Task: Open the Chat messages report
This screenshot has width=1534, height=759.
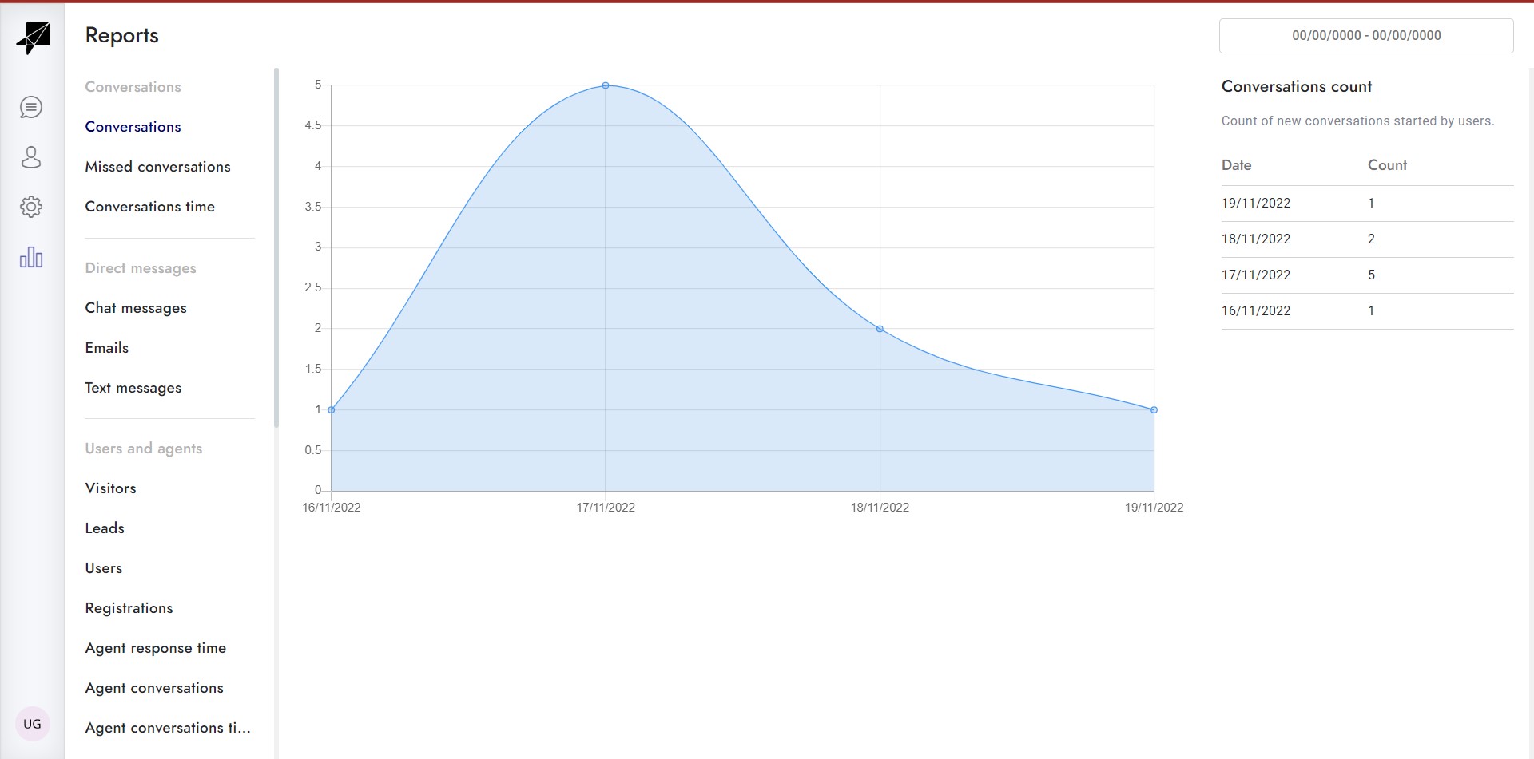Action: tap(136, 308)
